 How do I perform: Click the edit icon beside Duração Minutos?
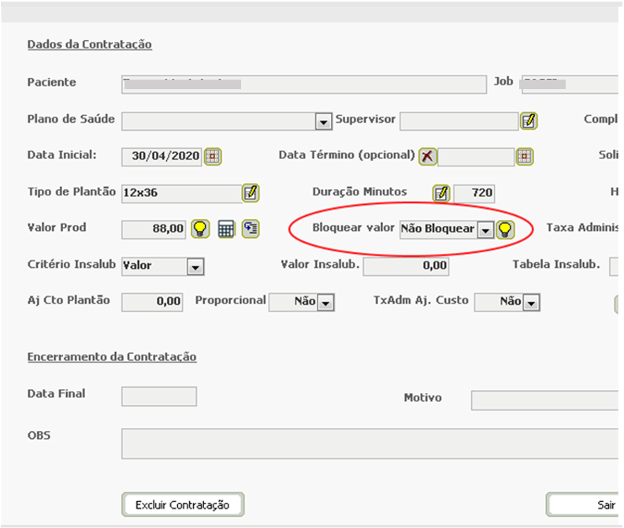tap(441, 192)
